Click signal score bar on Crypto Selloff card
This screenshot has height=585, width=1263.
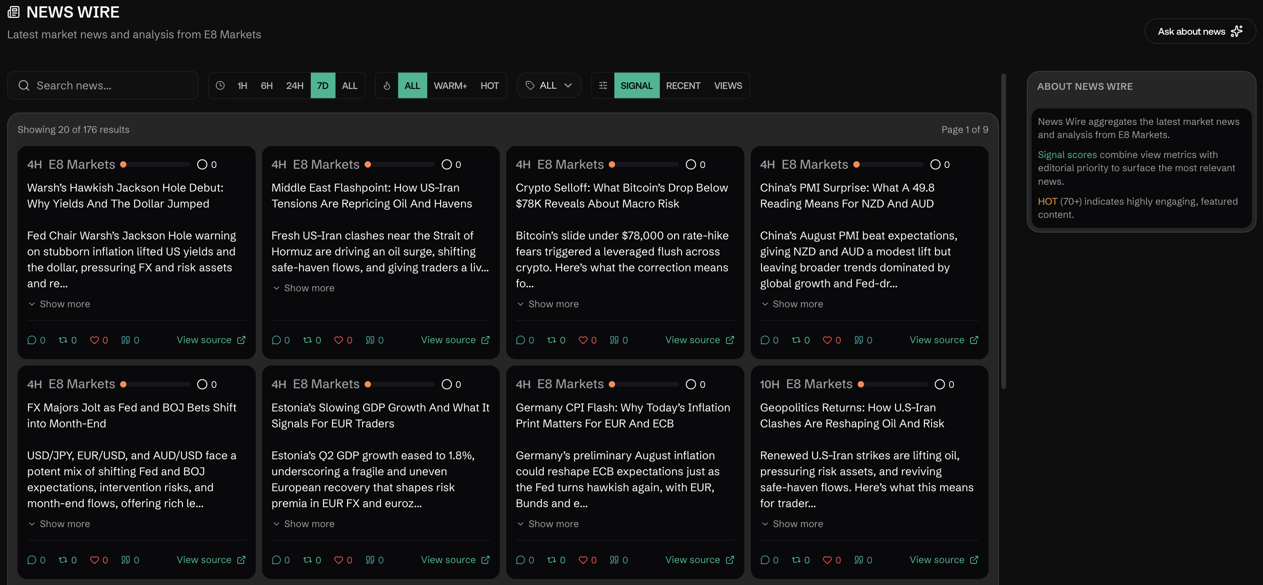click(644, 164)
